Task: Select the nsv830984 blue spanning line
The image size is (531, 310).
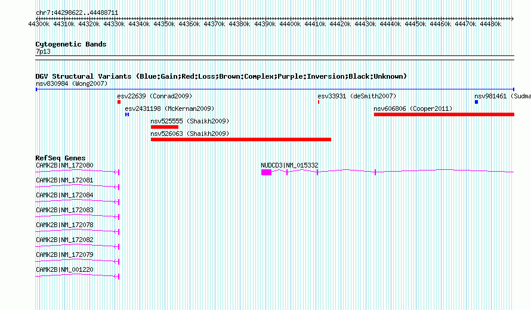Action: [x=275, y=89]
